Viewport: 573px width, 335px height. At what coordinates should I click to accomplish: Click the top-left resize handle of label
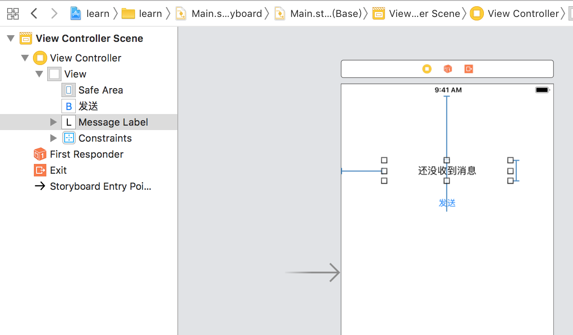384,160
